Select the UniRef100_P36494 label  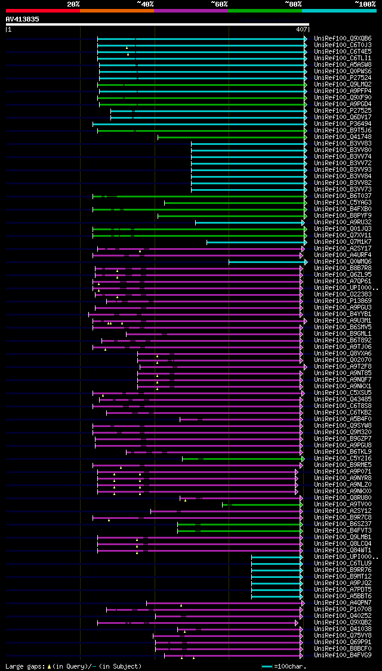point(343,123)
